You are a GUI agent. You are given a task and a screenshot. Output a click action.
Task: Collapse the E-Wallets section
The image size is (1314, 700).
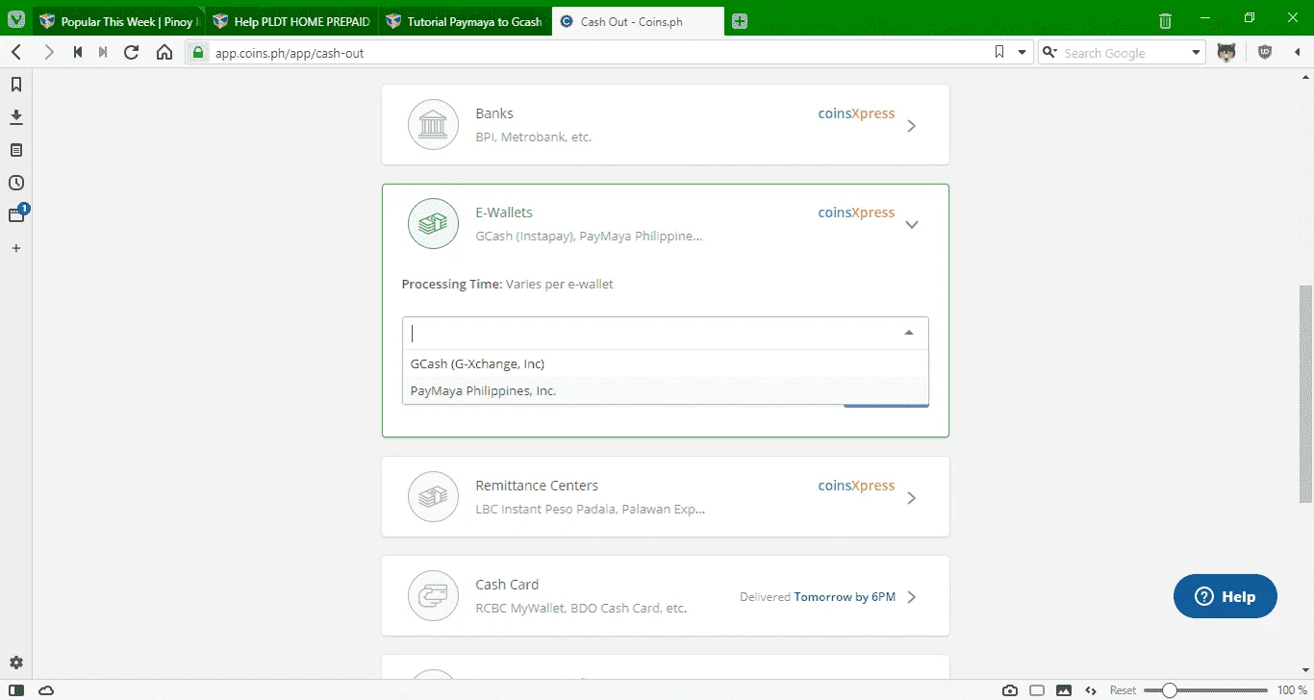tap(912, 225)
